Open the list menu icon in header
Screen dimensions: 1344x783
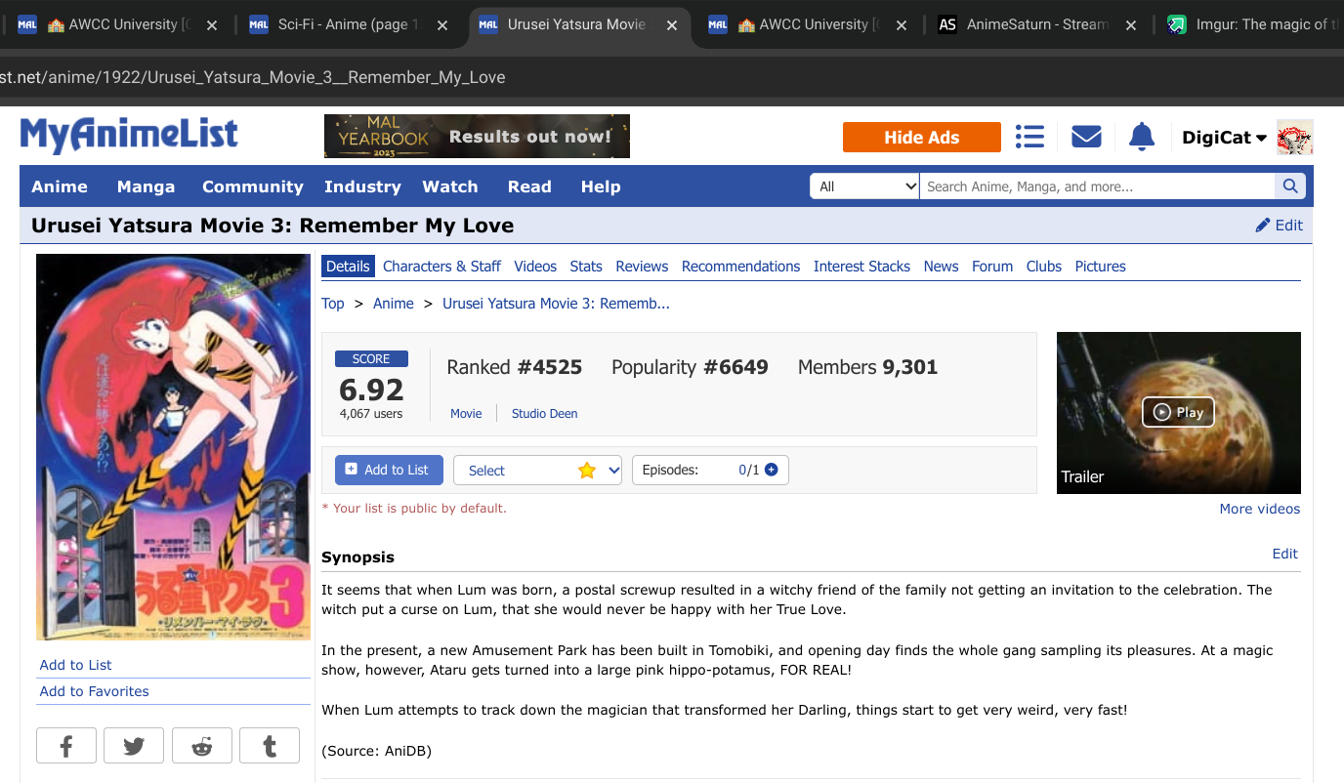1029,137
